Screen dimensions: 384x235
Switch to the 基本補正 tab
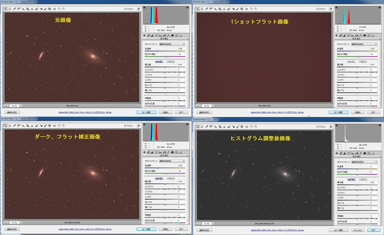pyautogui.click(x=144, y=35)
